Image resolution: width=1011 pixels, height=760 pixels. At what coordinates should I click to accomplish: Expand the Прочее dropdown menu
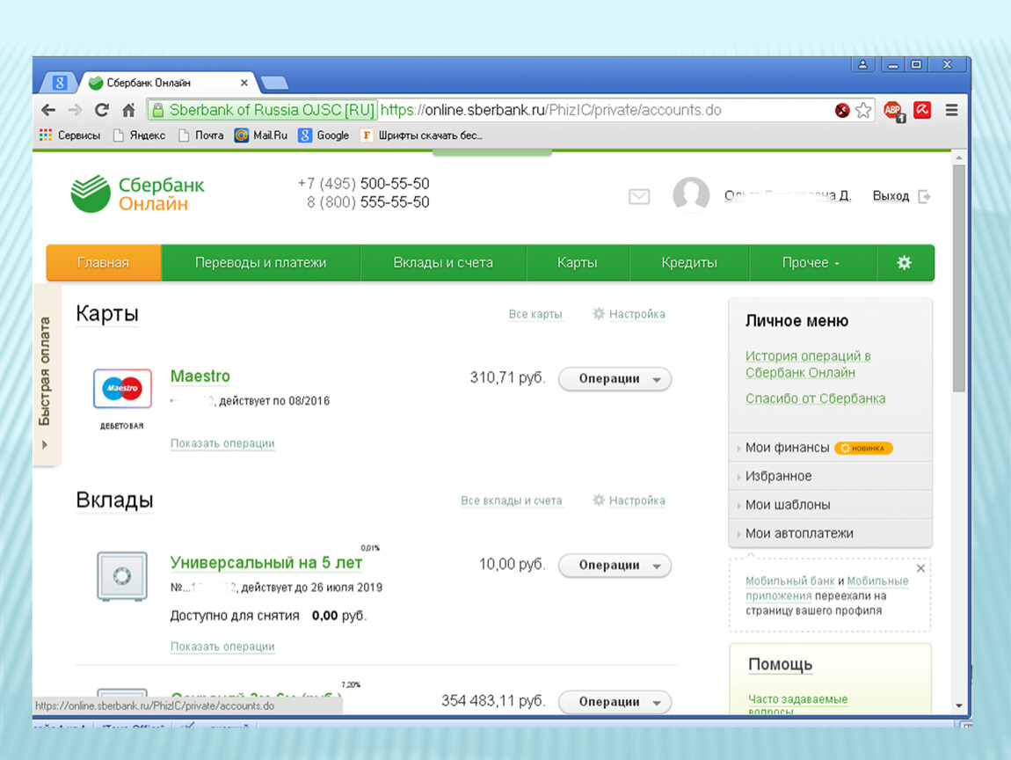pyautogui.click(x=811, y=263)
